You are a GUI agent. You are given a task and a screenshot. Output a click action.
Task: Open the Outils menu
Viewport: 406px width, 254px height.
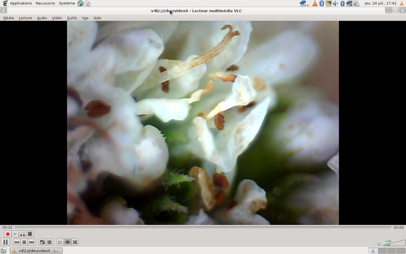tap(72, 18)
